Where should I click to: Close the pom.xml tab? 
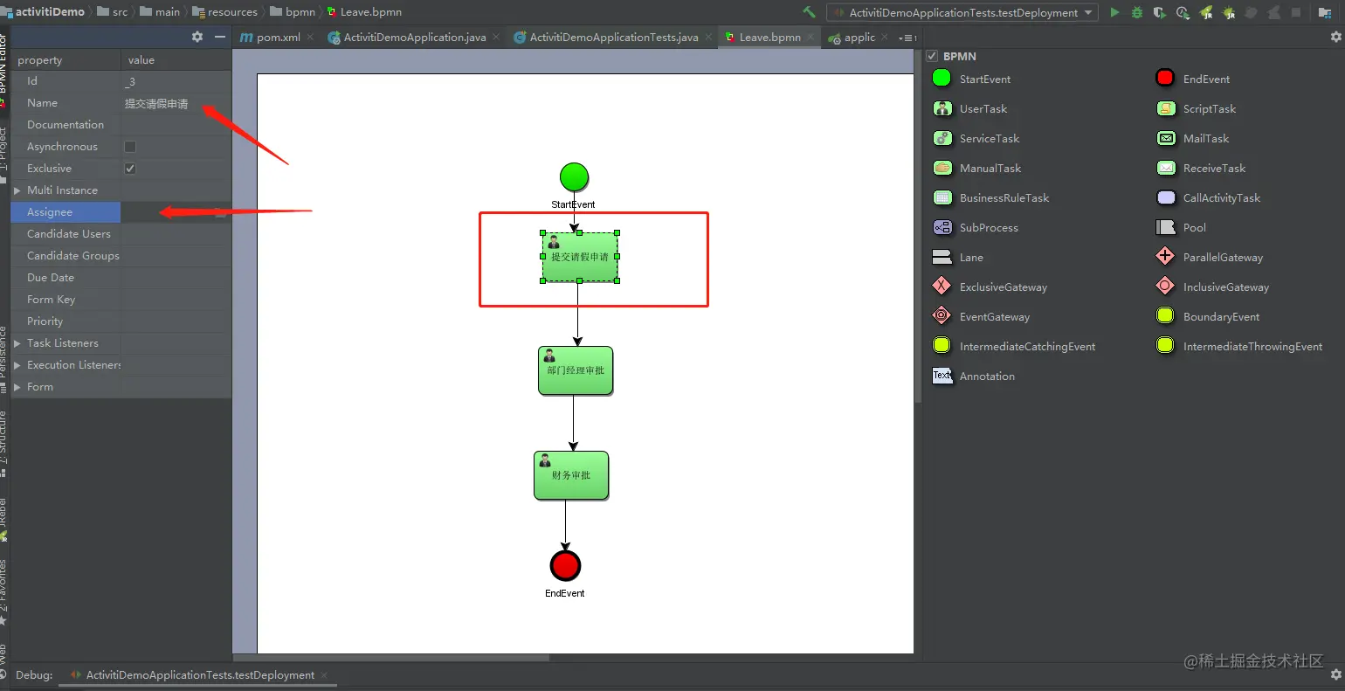(310, 38)
